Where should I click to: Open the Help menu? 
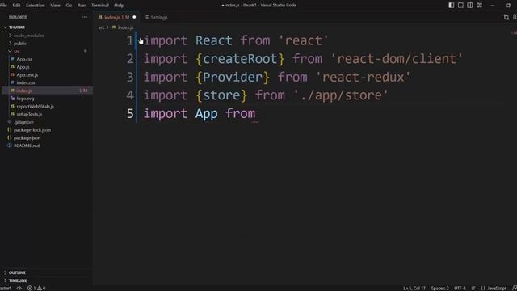[x=119, y=6]
